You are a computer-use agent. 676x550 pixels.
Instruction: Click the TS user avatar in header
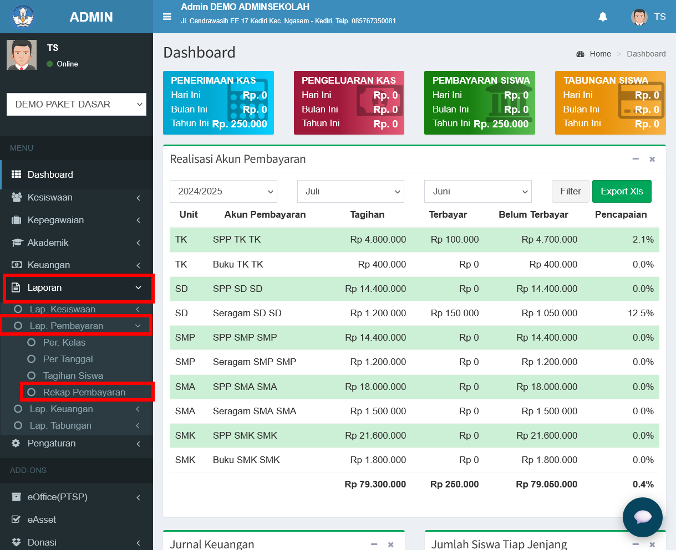click(x=639, y=17)
